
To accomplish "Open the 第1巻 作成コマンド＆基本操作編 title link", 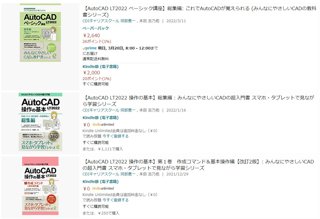I will click(198, 165).
